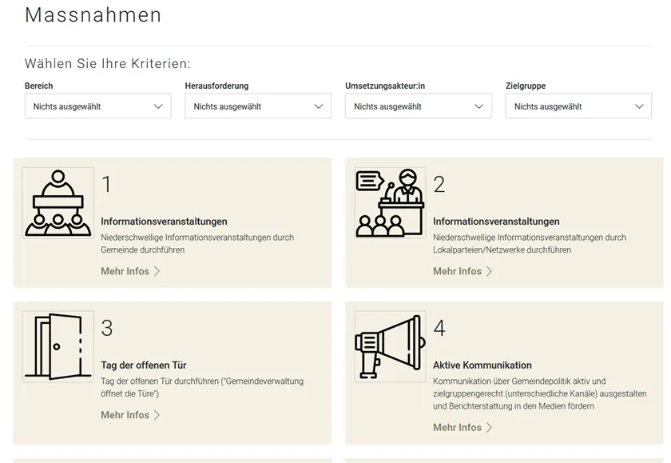Expand the Zielgruppe filter dropdown
The height and width of the screenshot is (463, 671).
(578, 106)
